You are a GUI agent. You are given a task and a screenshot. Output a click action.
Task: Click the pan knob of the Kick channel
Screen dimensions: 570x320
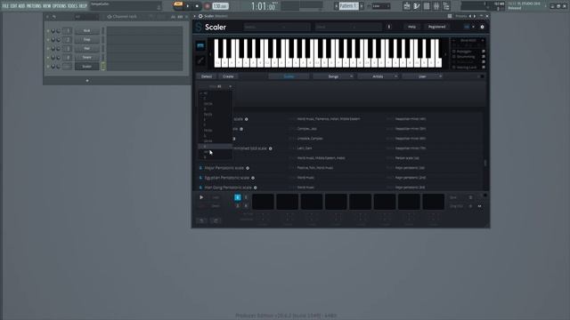click(x=53, y=31)
